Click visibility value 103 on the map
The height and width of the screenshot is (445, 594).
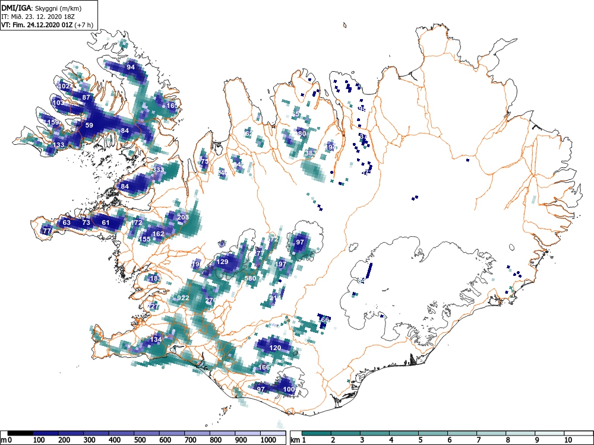(58, 103)
